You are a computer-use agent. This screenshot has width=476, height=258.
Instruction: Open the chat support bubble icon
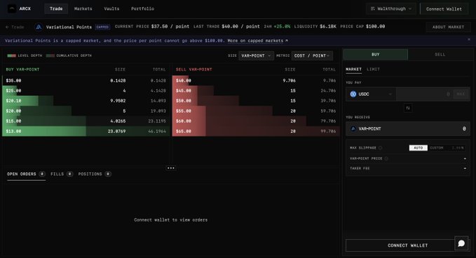[461, 243]
